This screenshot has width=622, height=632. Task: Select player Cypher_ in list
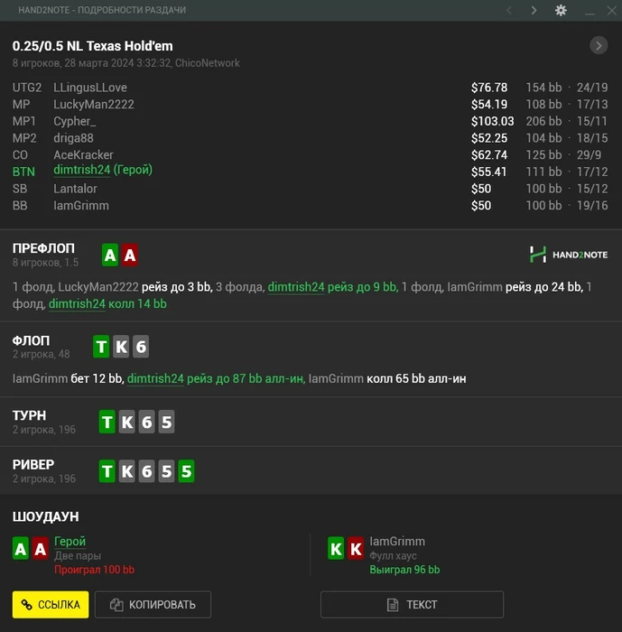75,121
